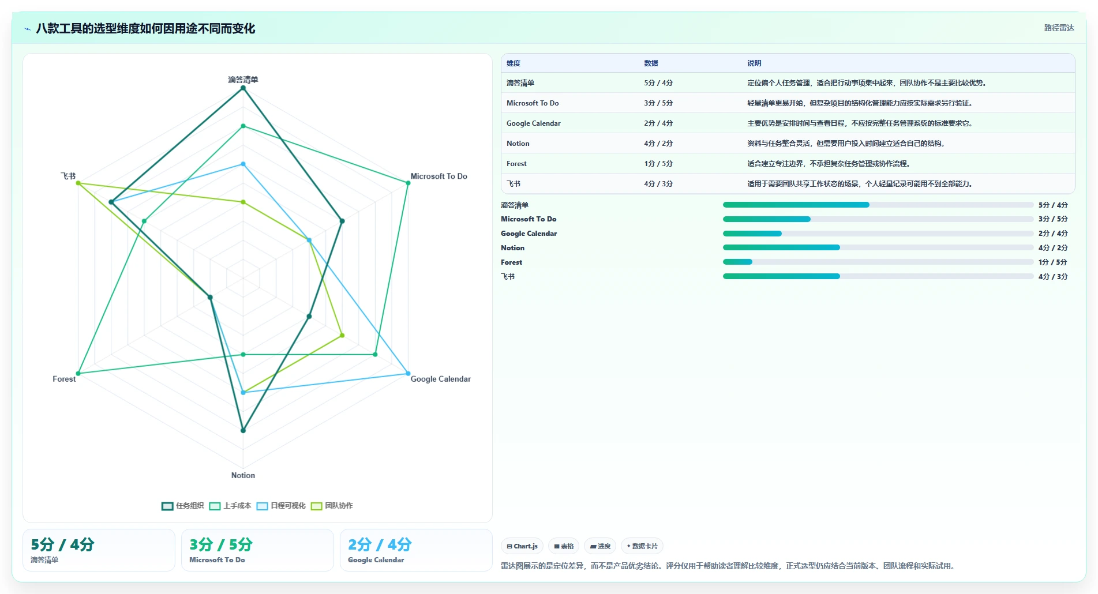This screenshot has width=1098, height=594.
Task: Click the Notion radar axis label
Action: pyautogui.click(x=243, y=475)
